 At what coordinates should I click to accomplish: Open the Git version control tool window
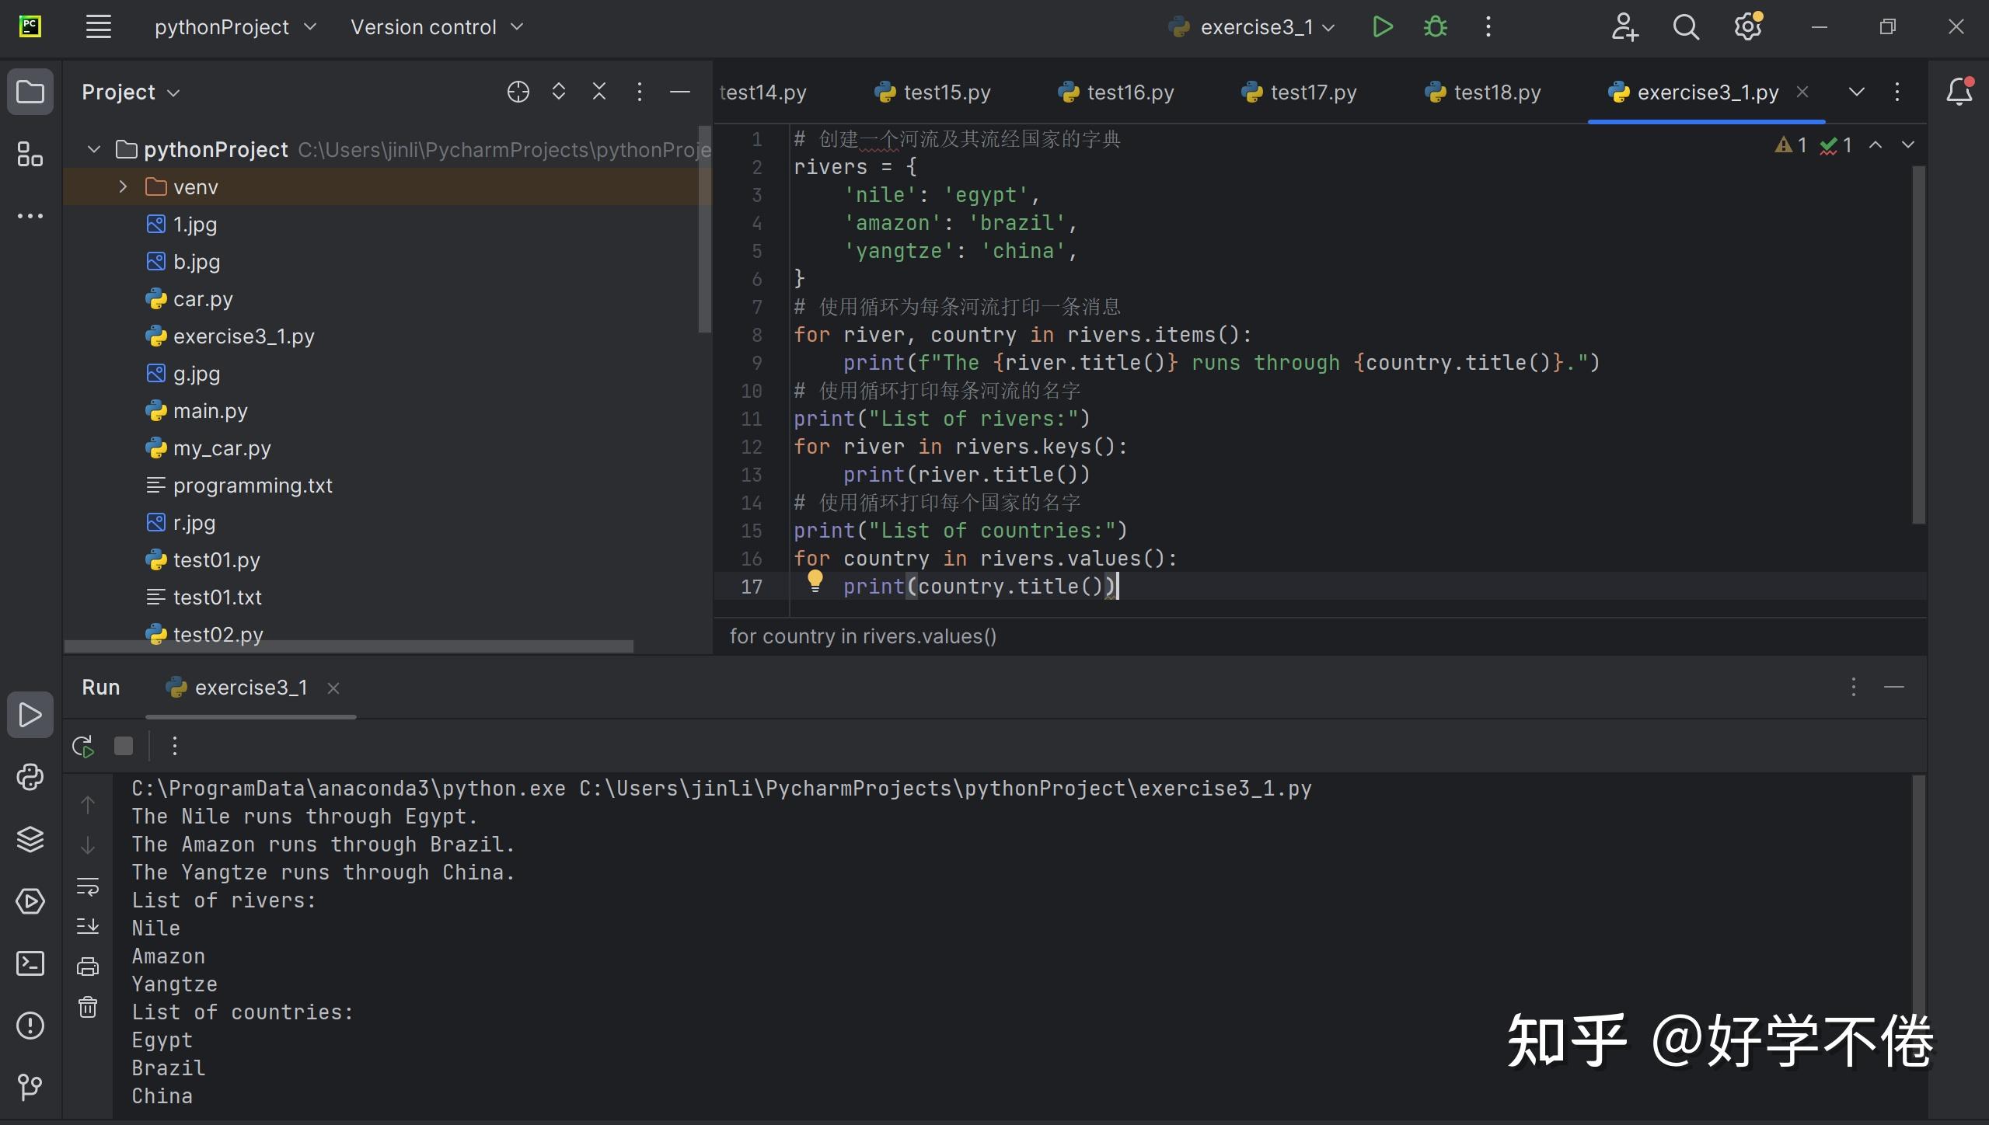click(x=30, y=1086)
